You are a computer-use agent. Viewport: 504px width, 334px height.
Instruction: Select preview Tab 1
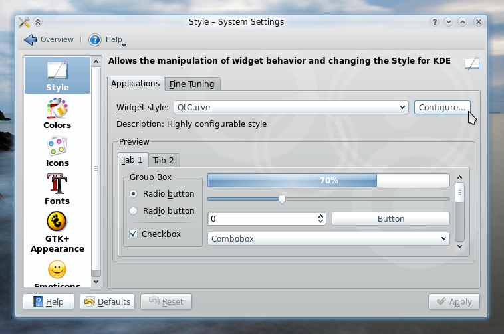point(132,160)
